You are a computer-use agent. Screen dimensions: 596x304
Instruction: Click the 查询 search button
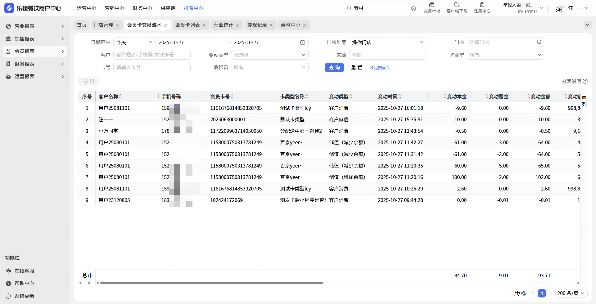click(334, 67)
